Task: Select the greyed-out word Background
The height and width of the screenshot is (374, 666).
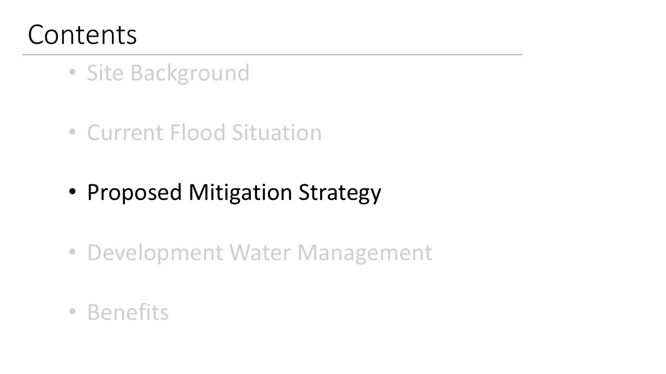Action: click(x=190, y=74)
